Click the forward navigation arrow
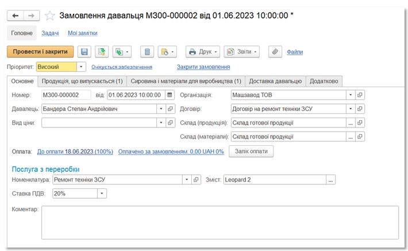The image size is (408, 251). coord(32,16)
